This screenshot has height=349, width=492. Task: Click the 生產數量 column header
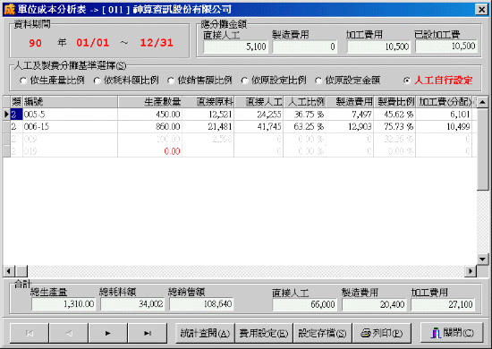coord(150,102)
